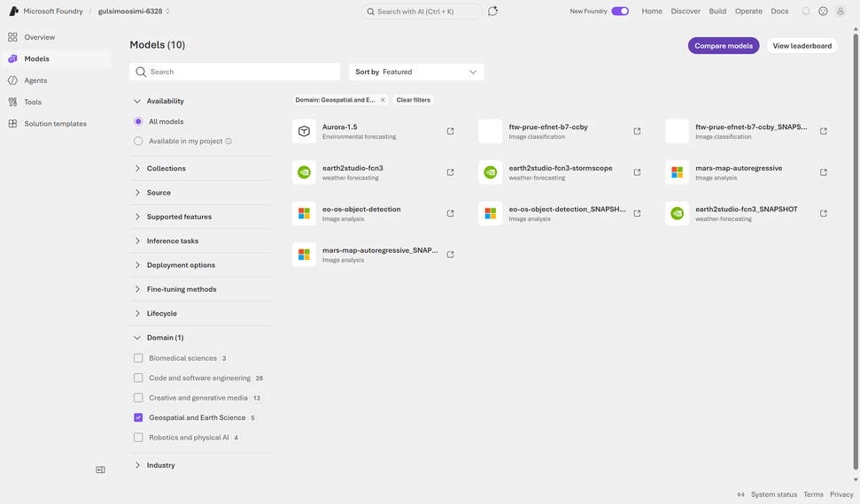860x504 pixels.
Task: Collapse the sidebar with panel icon
Action: pyautogui.click(x=100, y=470)
